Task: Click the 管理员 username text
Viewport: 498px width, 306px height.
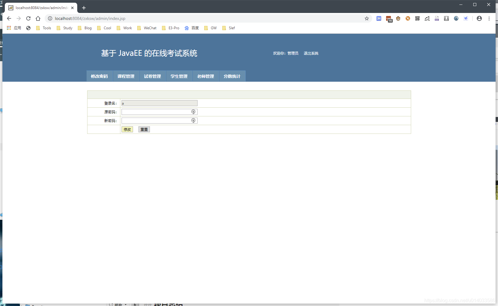Action: click(x=293, y=53)
